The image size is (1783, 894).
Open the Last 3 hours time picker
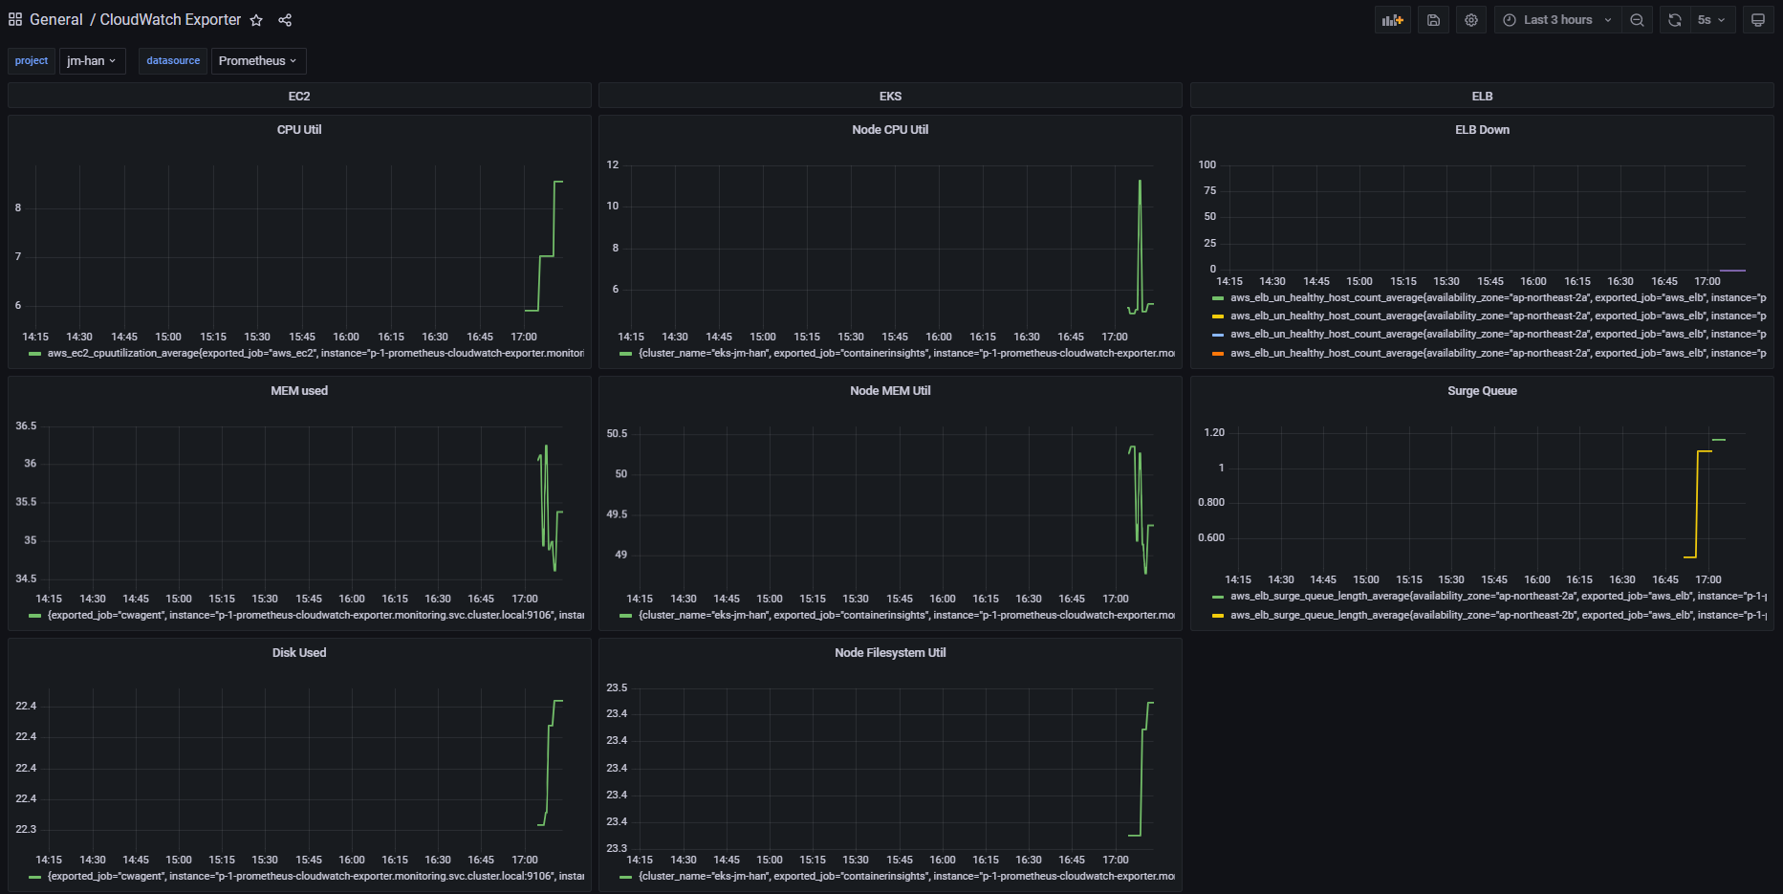pos(1558,20)
